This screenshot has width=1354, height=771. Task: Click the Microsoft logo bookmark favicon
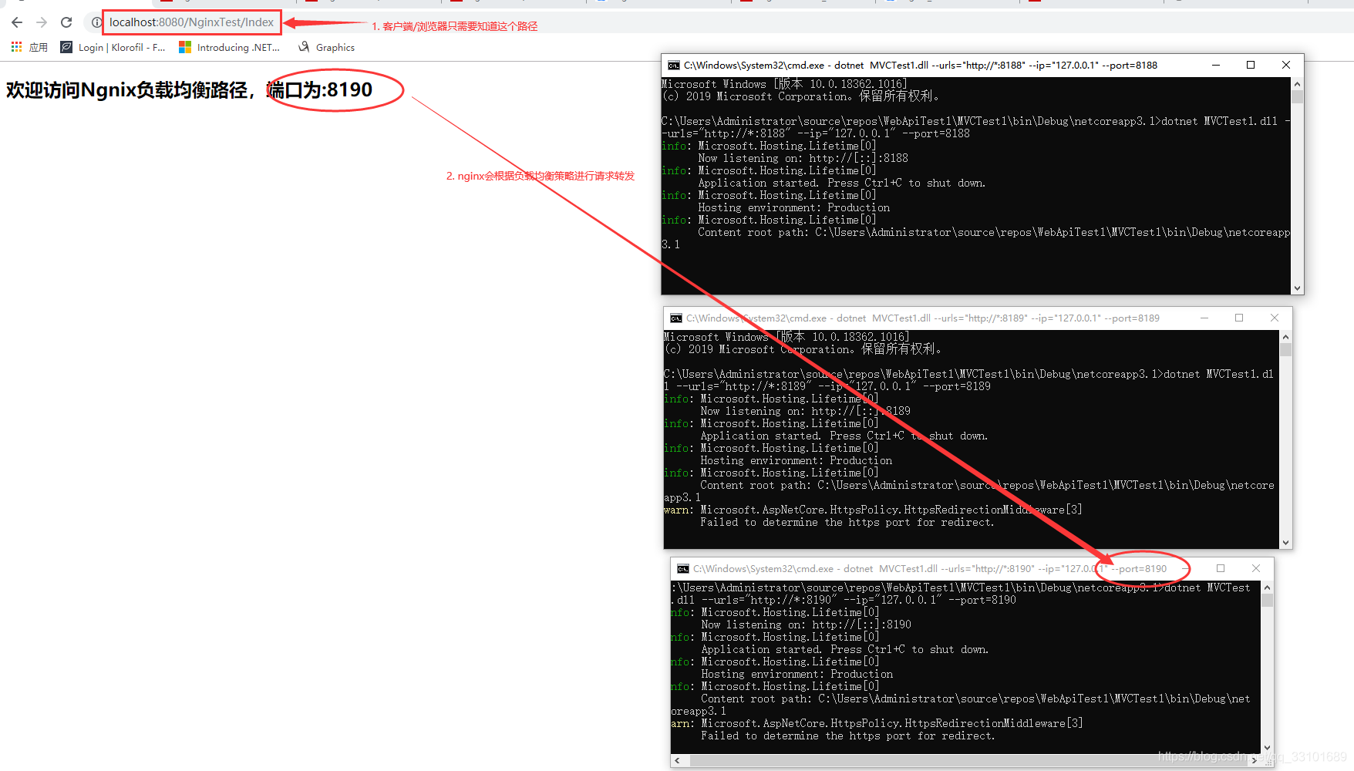pos(185,47)
